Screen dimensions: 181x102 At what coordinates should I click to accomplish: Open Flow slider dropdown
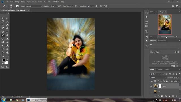tap(72, 6)
